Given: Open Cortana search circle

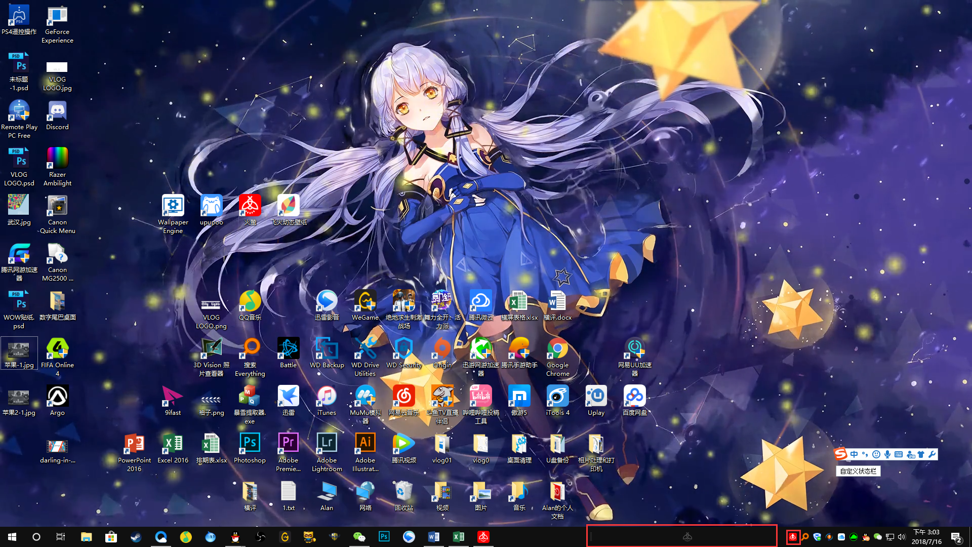Looking at the screenshot, I should tap(36, 537).
